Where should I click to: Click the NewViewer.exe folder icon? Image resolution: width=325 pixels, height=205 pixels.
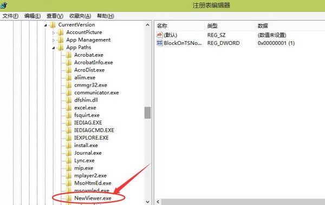click(x=69, y=199)
